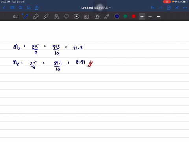The width and height of the screenshot is (189, 142).
Task: Tap the battery indicator in status bar
Action: (x=186, y=2)
